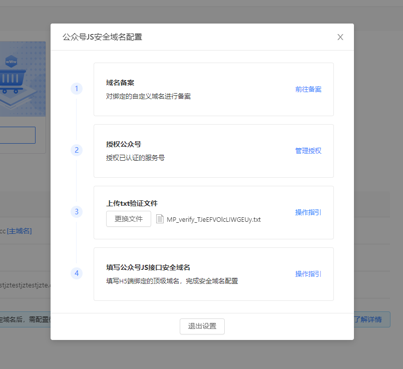Open the 前往备案 link for domain filing
This screenshot has height=369, width=403.
coord(308,89)
